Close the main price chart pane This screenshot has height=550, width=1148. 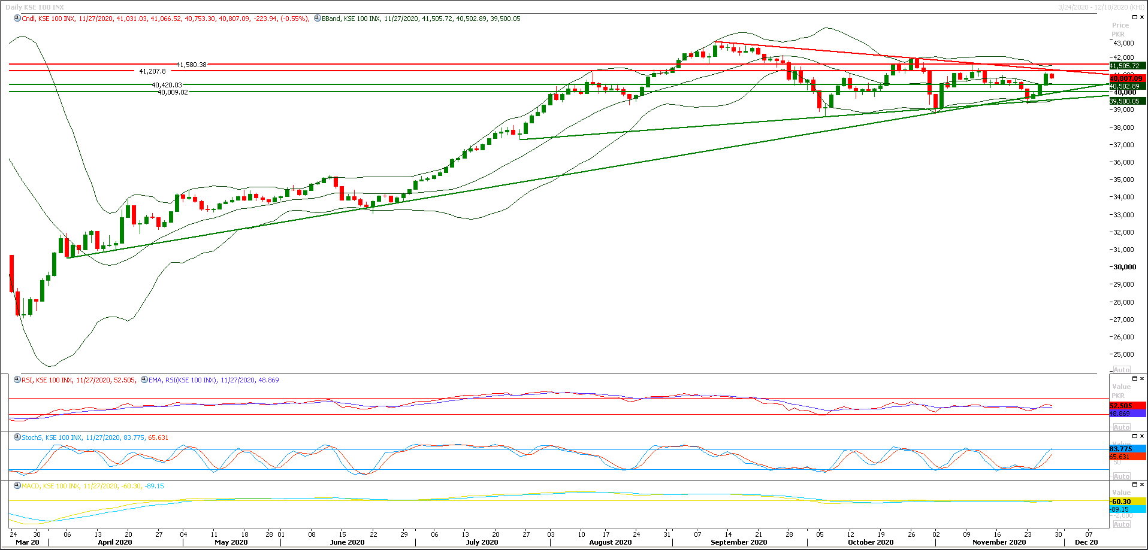pos(1142,17)
